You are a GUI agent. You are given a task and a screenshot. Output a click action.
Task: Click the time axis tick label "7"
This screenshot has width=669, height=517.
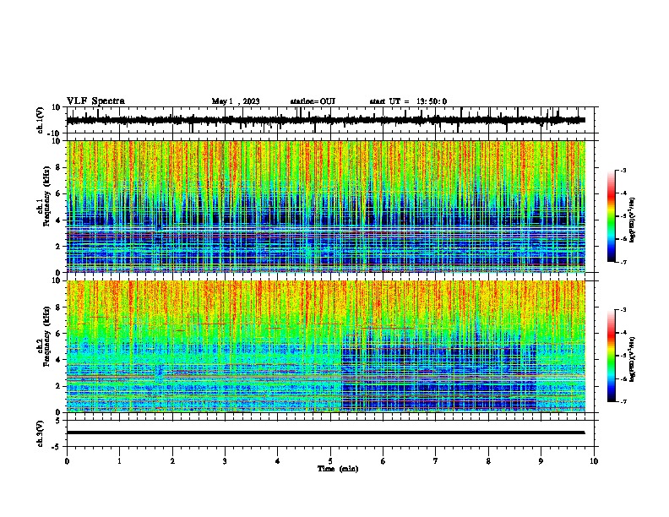(436, 461)
